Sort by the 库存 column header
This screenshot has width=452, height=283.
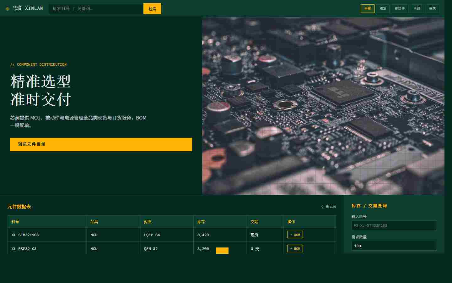(220, 222)
